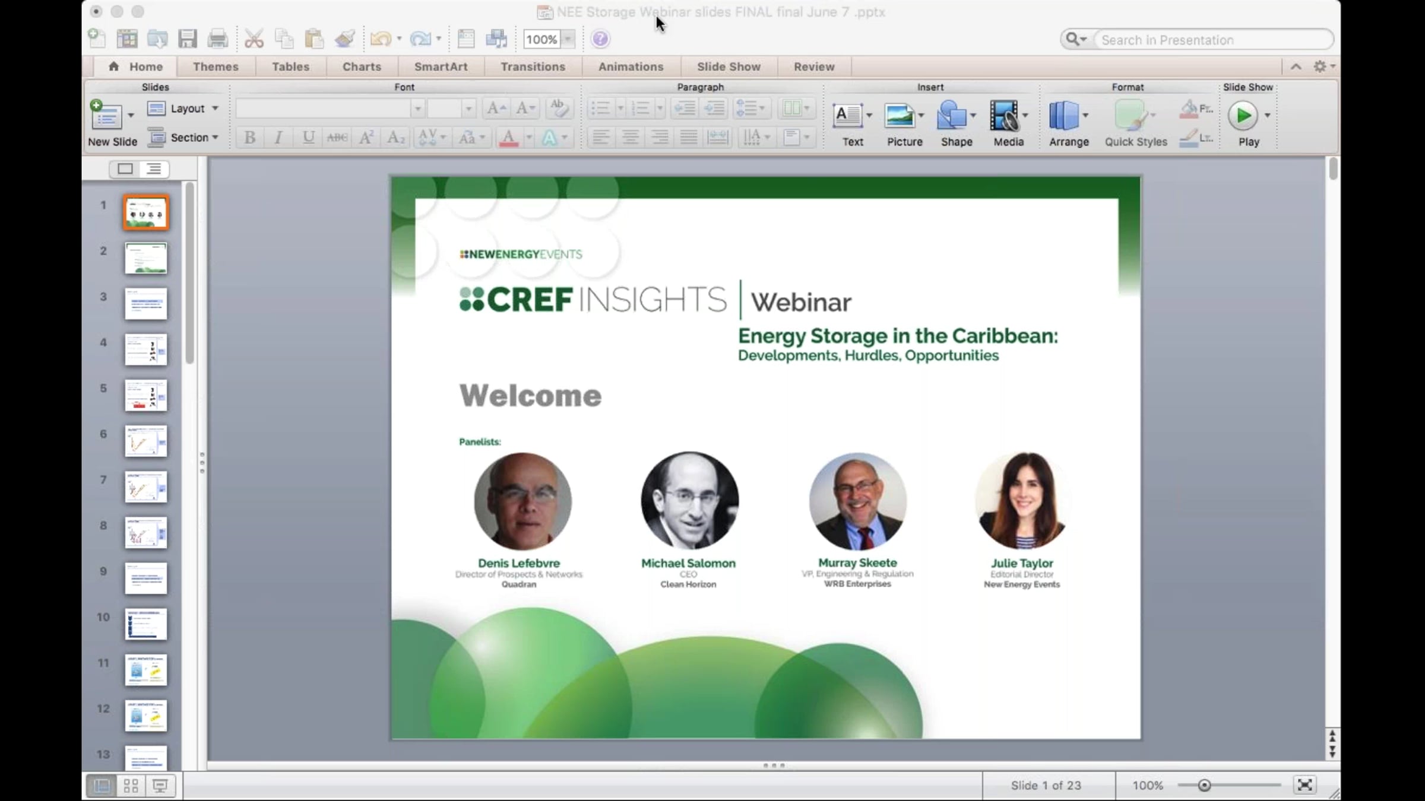Click the Cut scissors icon
Viewport: 1425px width, 801px height.
pyautogui.click(x=254, y=39)
